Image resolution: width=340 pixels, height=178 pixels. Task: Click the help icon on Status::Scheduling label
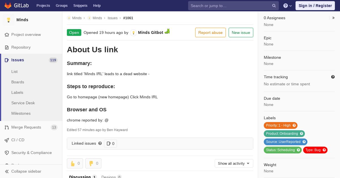click(298, 150)
